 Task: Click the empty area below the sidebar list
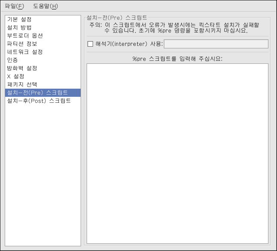(43, 180)
